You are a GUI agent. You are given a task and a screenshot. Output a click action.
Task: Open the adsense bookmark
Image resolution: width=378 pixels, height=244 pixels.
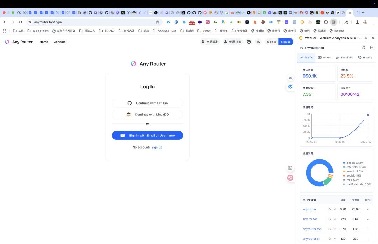point(337,31)
